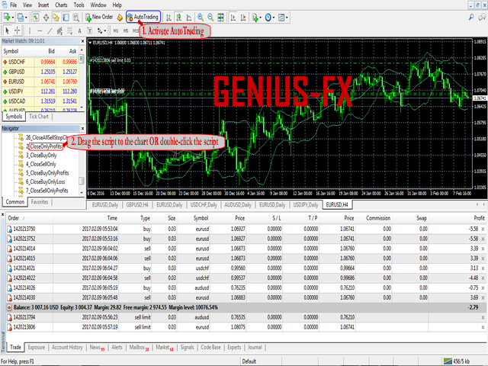The height and width of the screenshot is (366, 488).
Task: Expand the Templates dropdown arrow
Action: pos(287,18)
